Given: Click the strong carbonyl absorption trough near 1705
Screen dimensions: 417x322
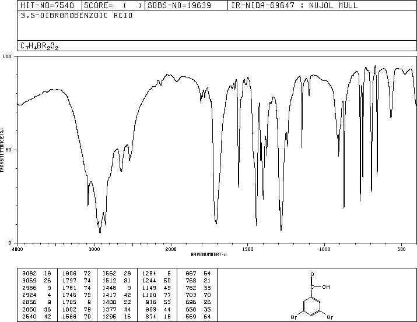Looking at the screenshot, I should [216, 222].
